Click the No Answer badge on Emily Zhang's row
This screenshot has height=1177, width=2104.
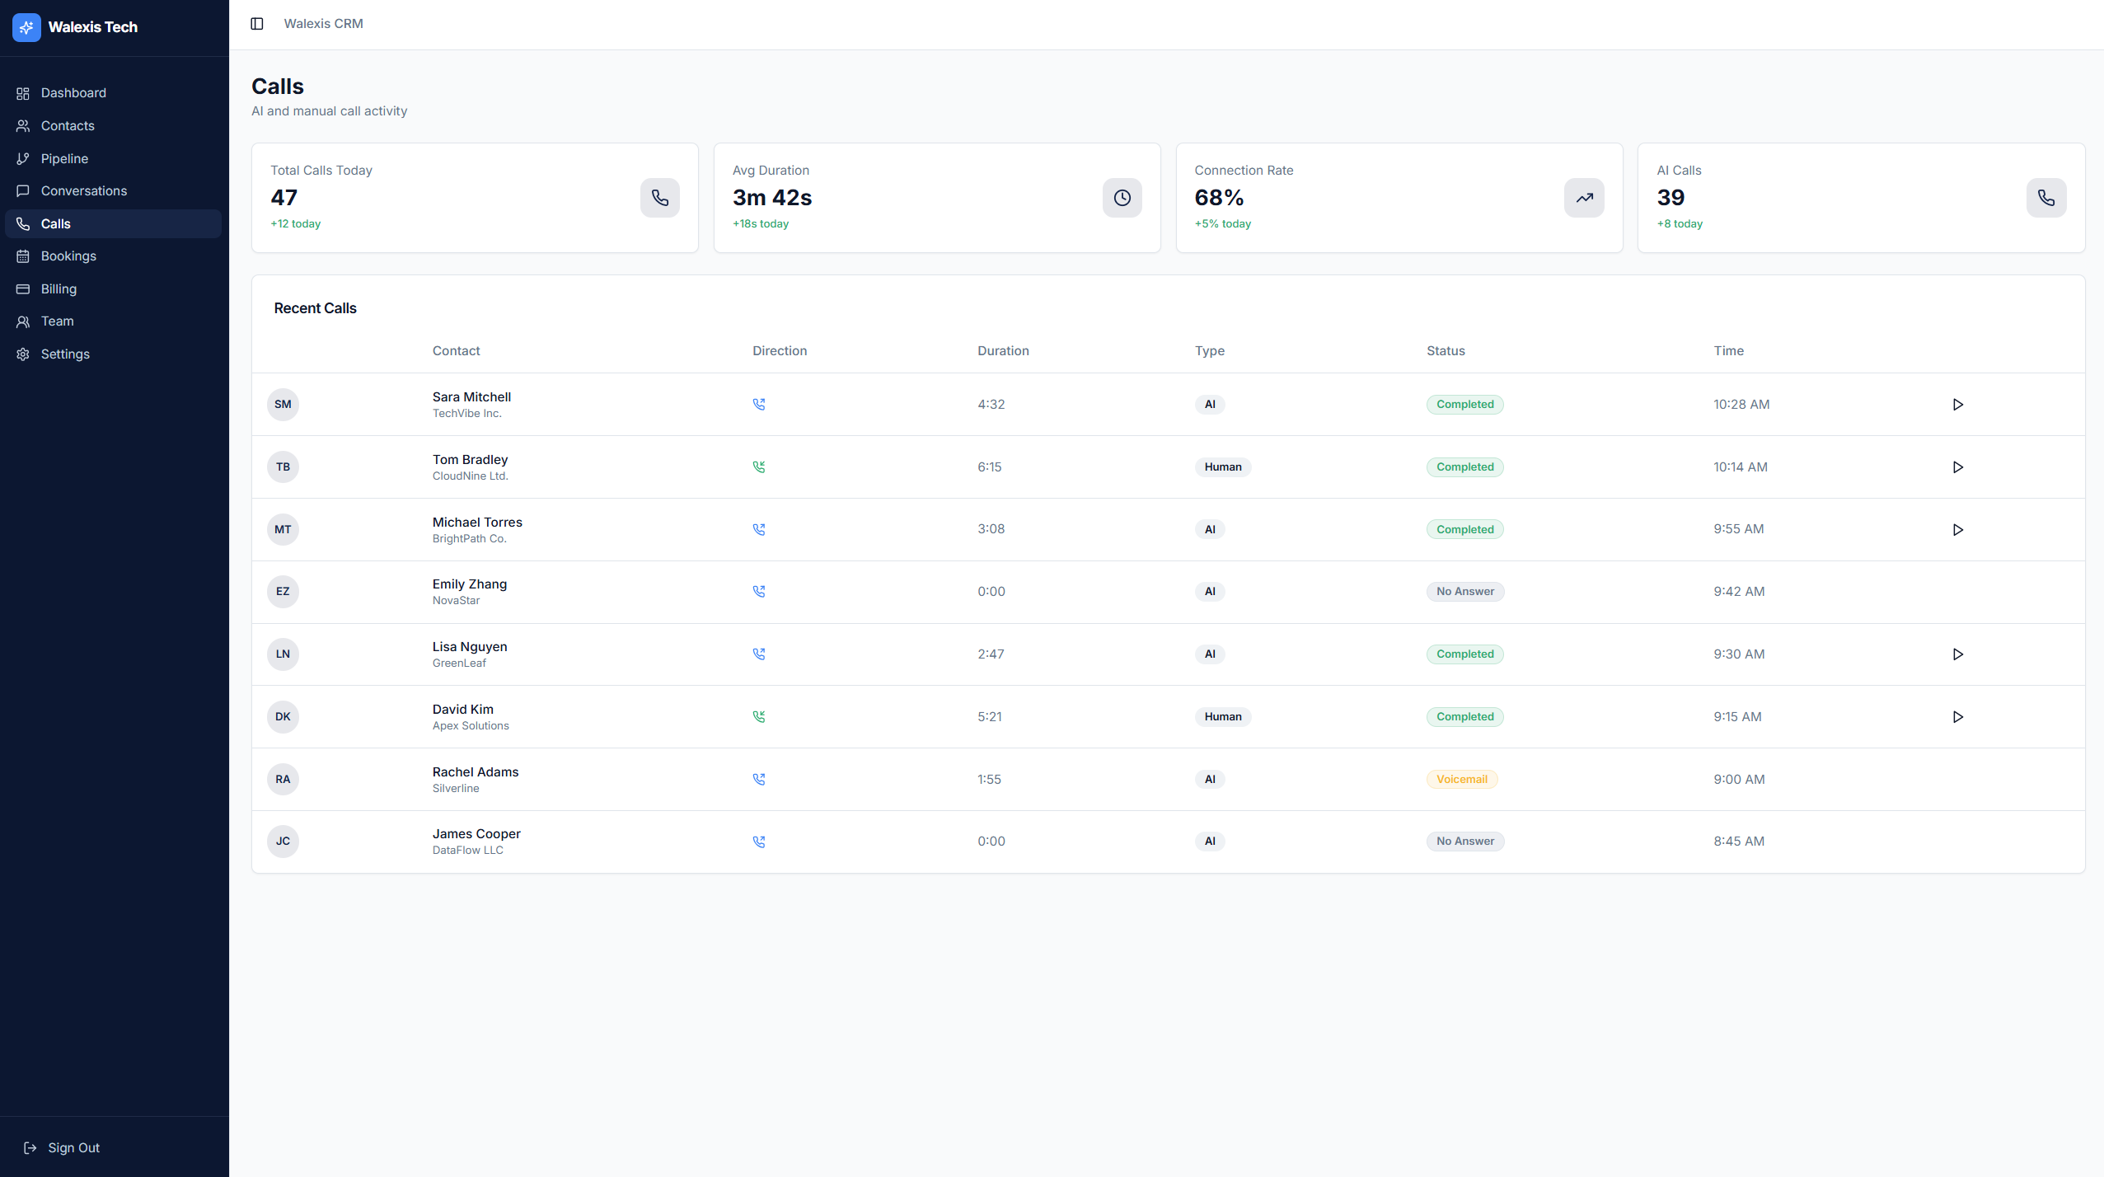[1464, 591]
